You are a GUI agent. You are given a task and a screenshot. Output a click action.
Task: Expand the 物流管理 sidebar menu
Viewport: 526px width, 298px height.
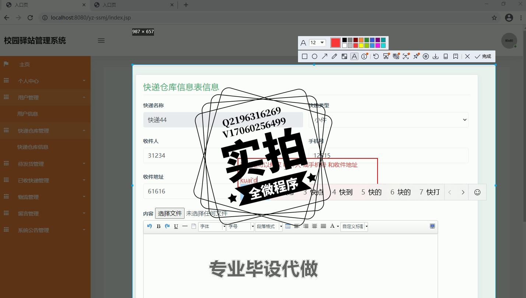click(45, 197)
